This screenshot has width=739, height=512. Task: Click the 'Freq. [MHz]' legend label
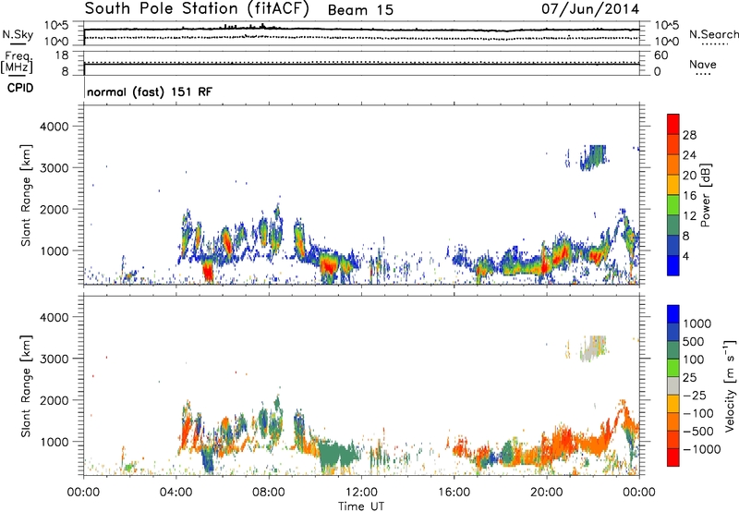(x=18, y=62)
